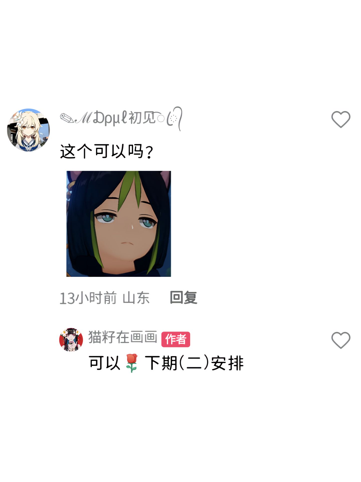
Task: Open the attached green-haired character image
Action: pos(119,224)
